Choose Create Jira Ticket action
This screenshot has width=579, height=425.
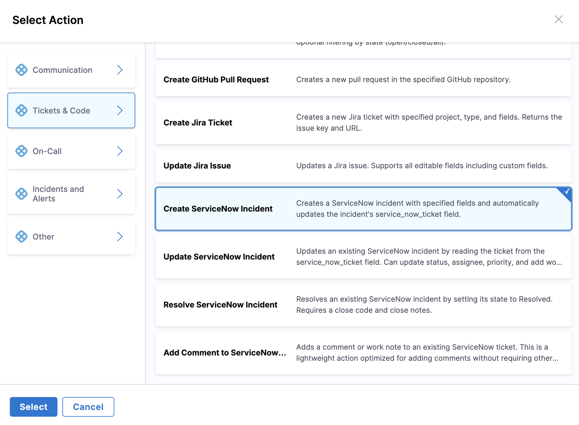pos(363,123)
